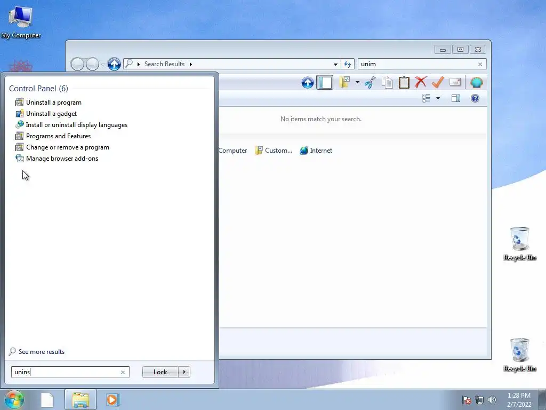This screenshot has height=410, width=546.
Task: Click the volume speaker tray icon
Action: click(x=492, y=400)
